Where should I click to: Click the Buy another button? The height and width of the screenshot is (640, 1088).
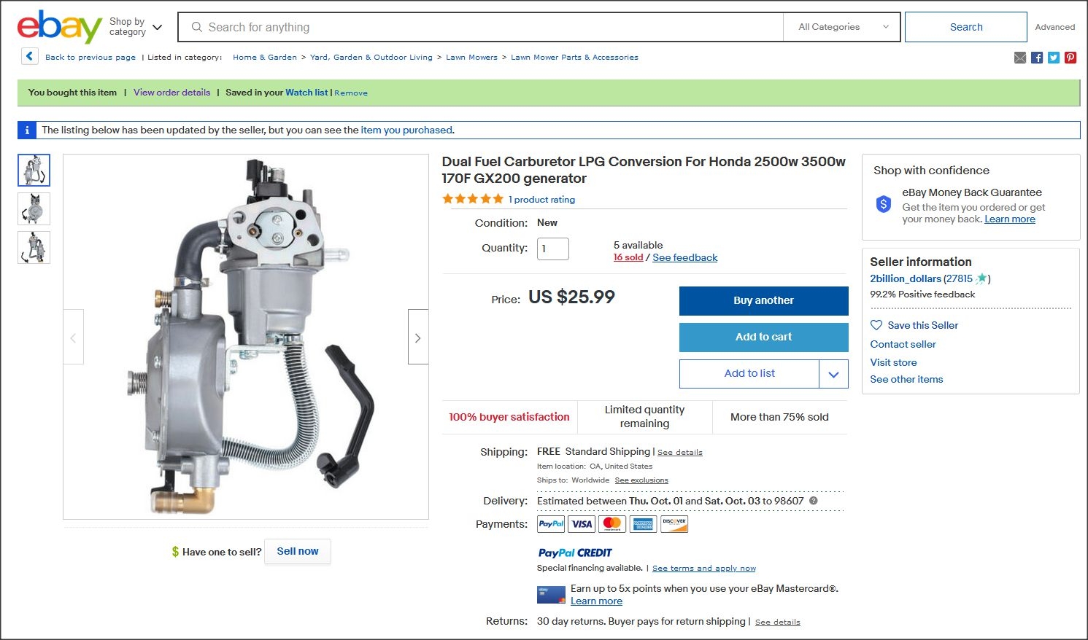[763, 300]
